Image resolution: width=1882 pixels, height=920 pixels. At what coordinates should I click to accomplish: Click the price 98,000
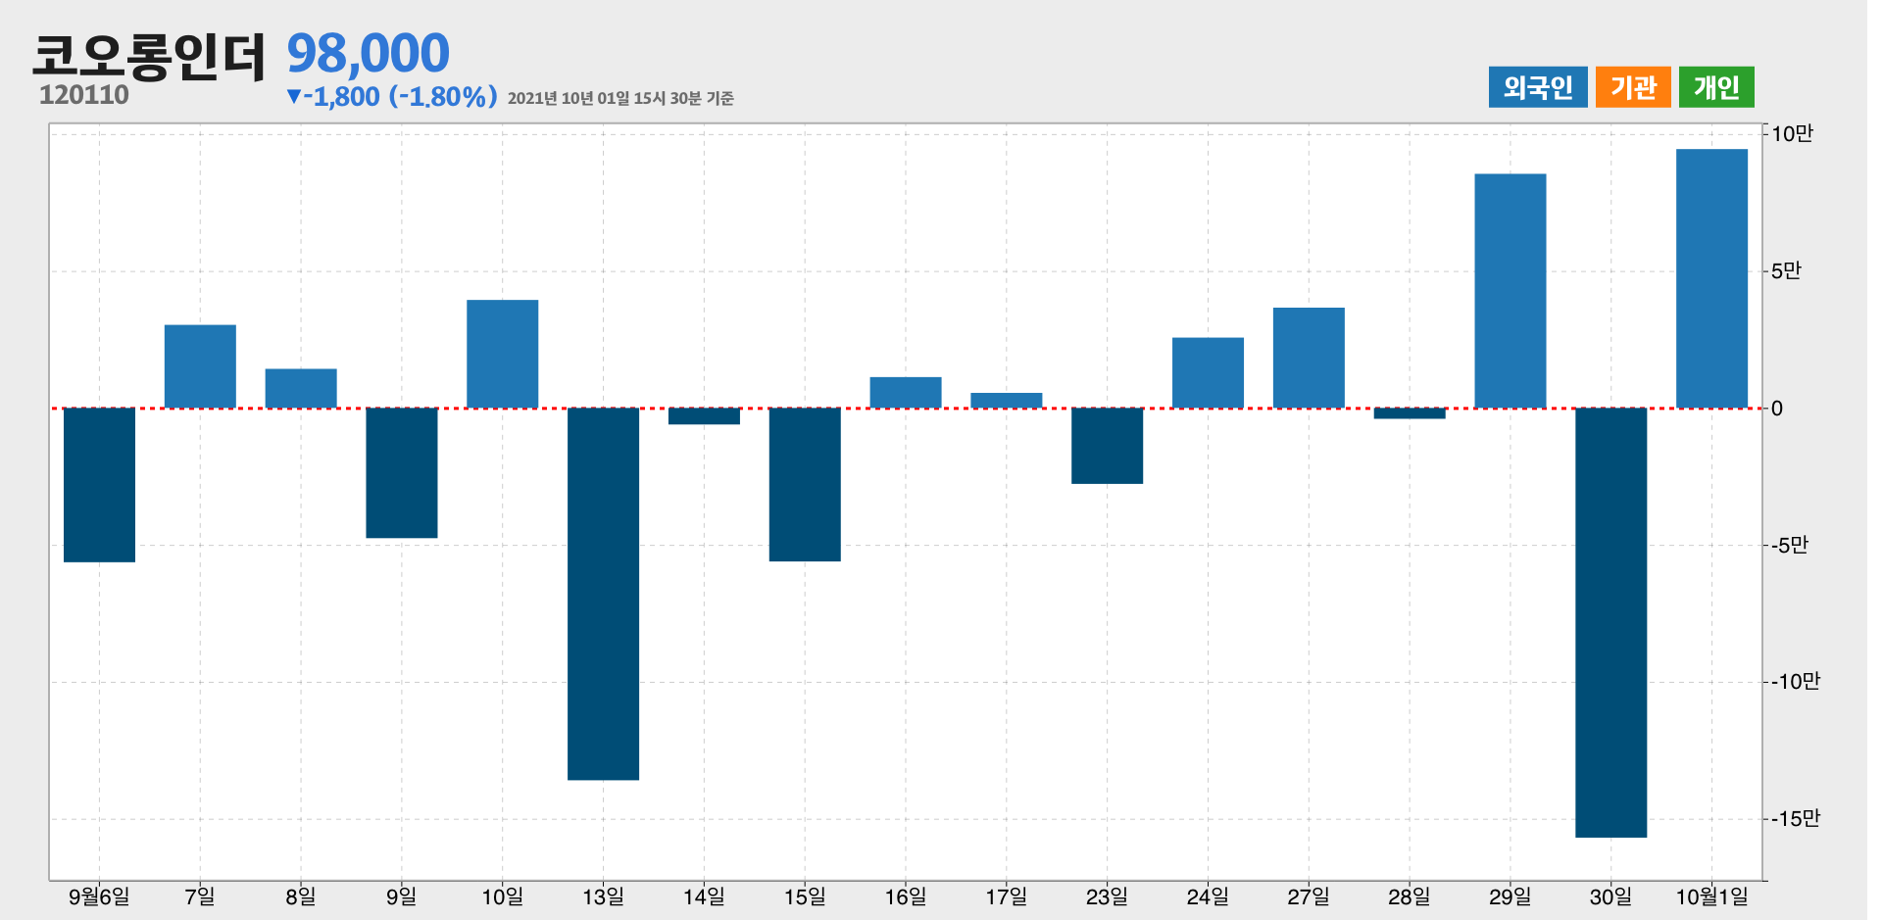(368, 53)
